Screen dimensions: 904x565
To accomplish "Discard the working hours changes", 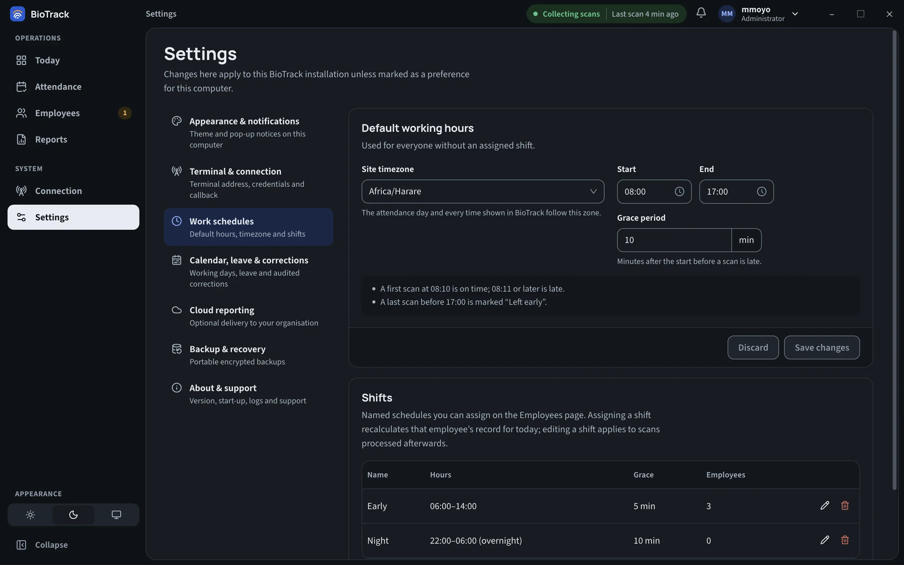I will pos(753,347).
